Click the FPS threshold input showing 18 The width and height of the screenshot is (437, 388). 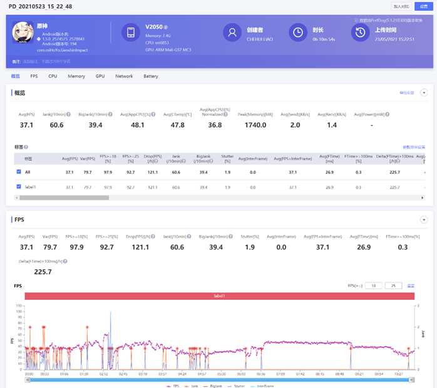pyautogui.click(x=373, y=285)
